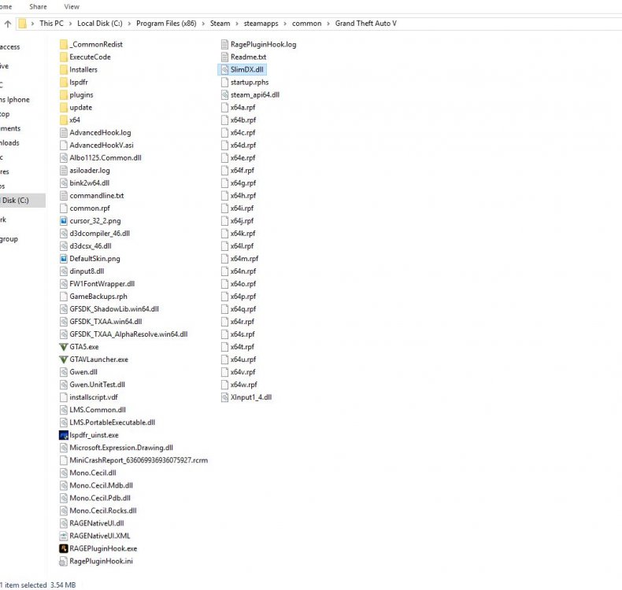The width and height of the screenshot is (622, 590).
Task: Click the lspdfr folder icon
Action: click(64, 83)
